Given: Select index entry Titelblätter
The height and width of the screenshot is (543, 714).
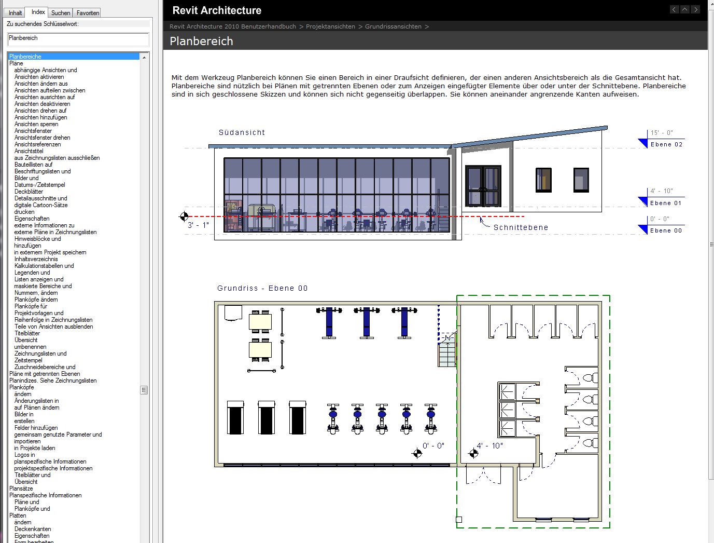Looking at the screenshot, I should point(27,333).
